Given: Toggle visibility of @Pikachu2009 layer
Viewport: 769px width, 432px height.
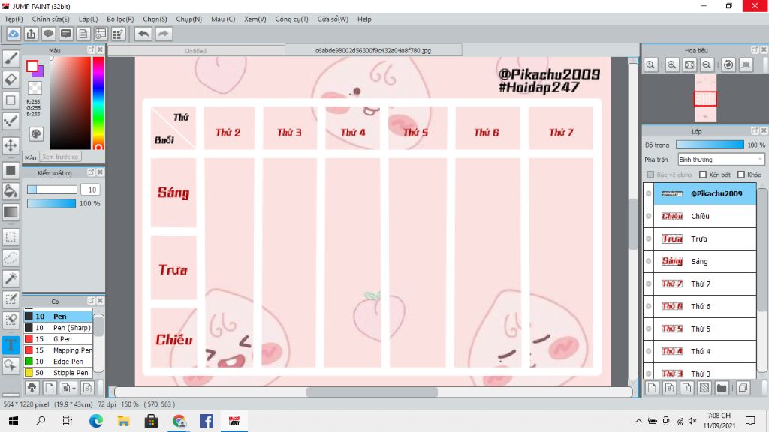Looking at the screenshot, I should click(648, 193).
